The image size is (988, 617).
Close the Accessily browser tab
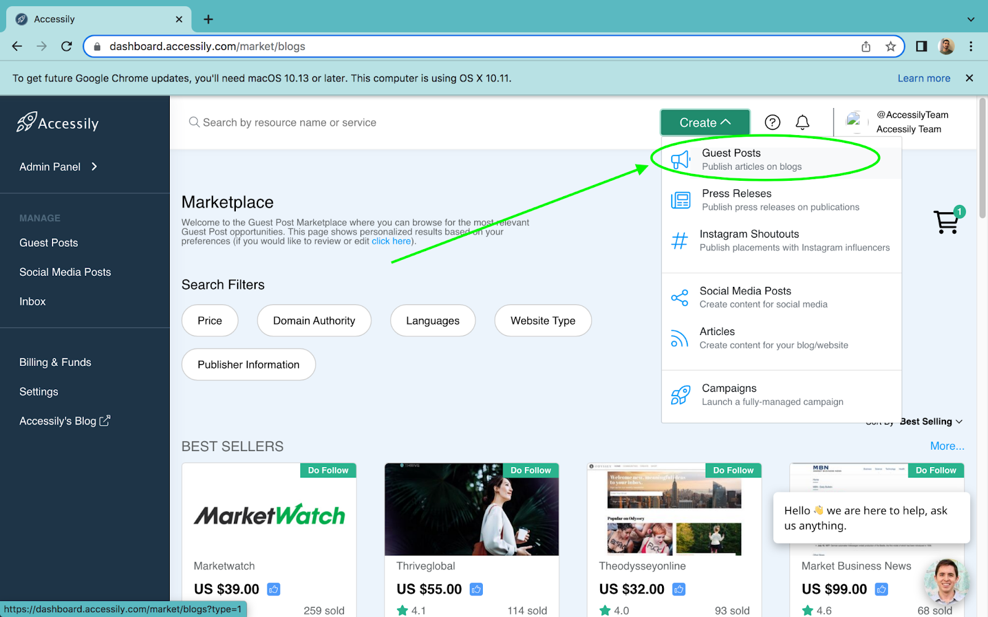coord(179,19)
